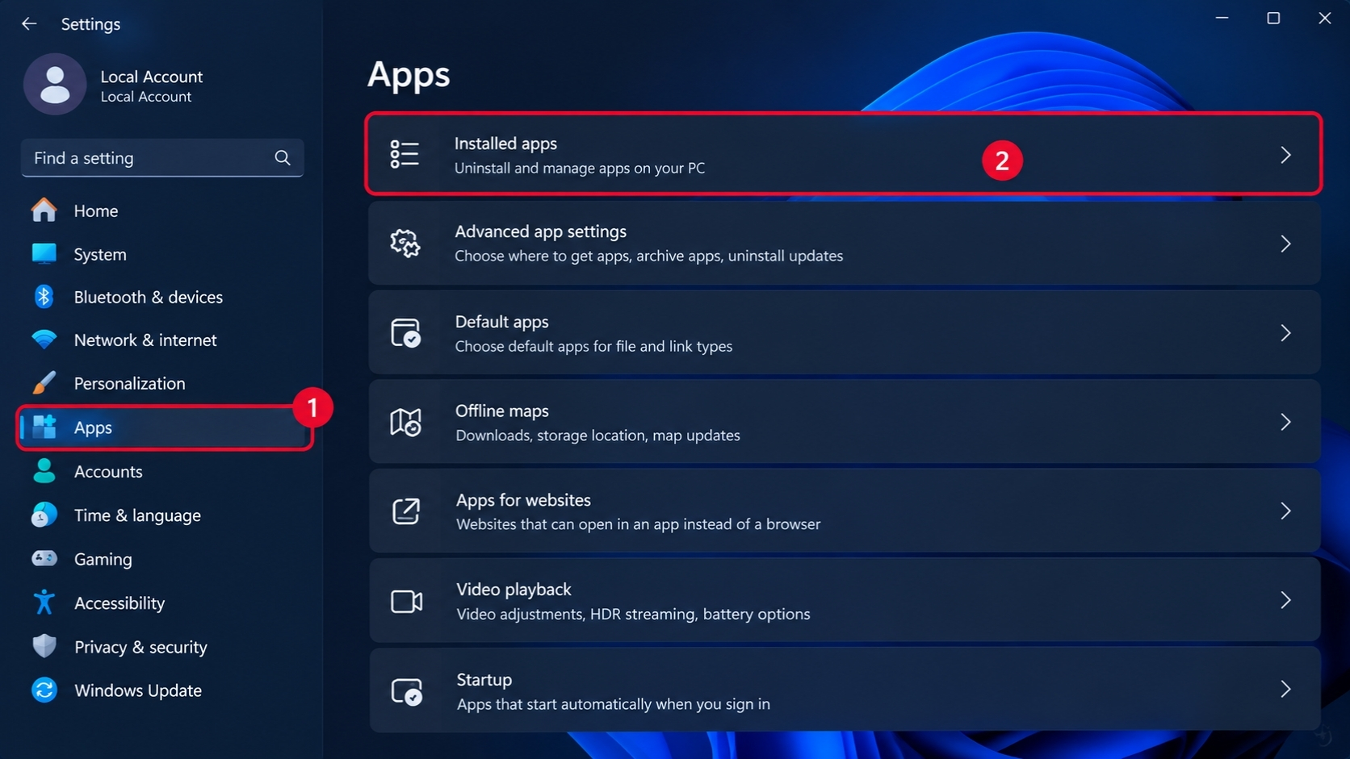The height and width of the screenshot is (759, 1350).
Task: Click the Personalization paintbrush icon
Action: pos(44,382)
